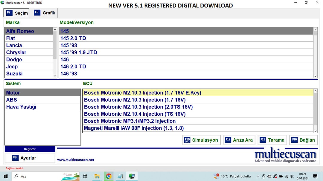Image resolution: width=323 pixels, height=181 pixels.
Task: Start a scan with F11 Tarama
Action: click(x=272, y=140)
